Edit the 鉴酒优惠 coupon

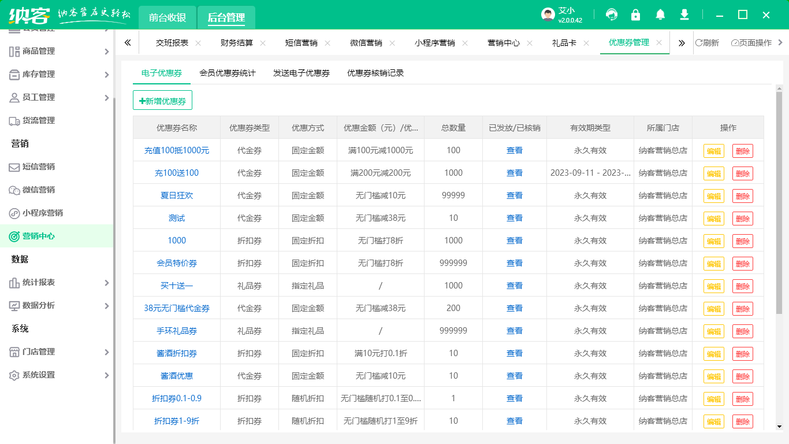714,376
